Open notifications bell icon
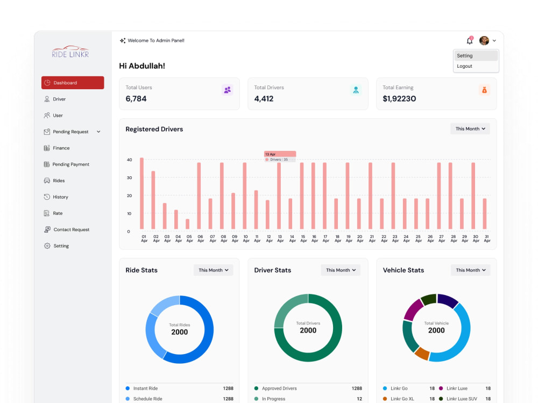Viewport: 538px width, 403px height. (x=470, y=40)
